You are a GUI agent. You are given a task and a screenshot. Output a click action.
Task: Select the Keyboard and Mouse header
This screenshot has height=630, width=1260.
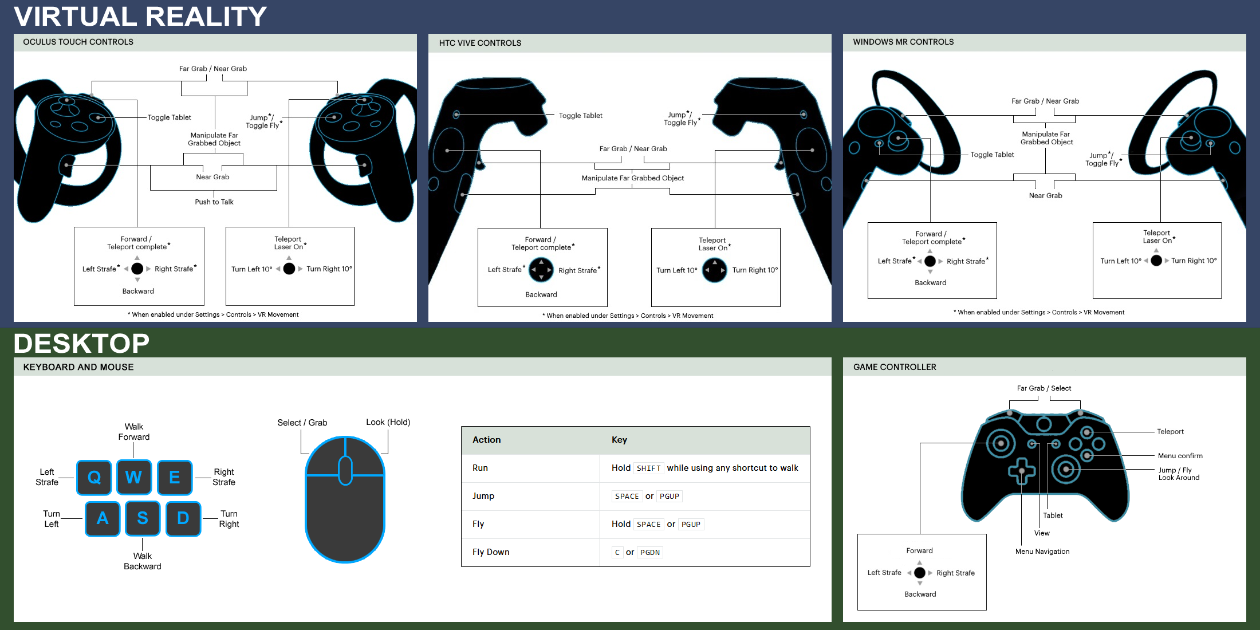point(423,367)
